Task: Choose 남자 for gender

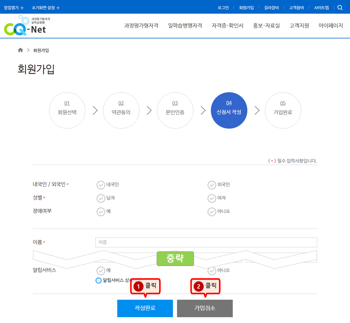Action: 101,198
